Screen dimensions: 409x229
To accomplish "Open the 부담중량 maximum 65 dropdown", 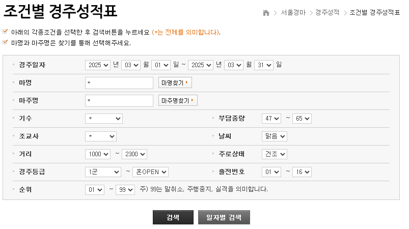I will 302,119.
